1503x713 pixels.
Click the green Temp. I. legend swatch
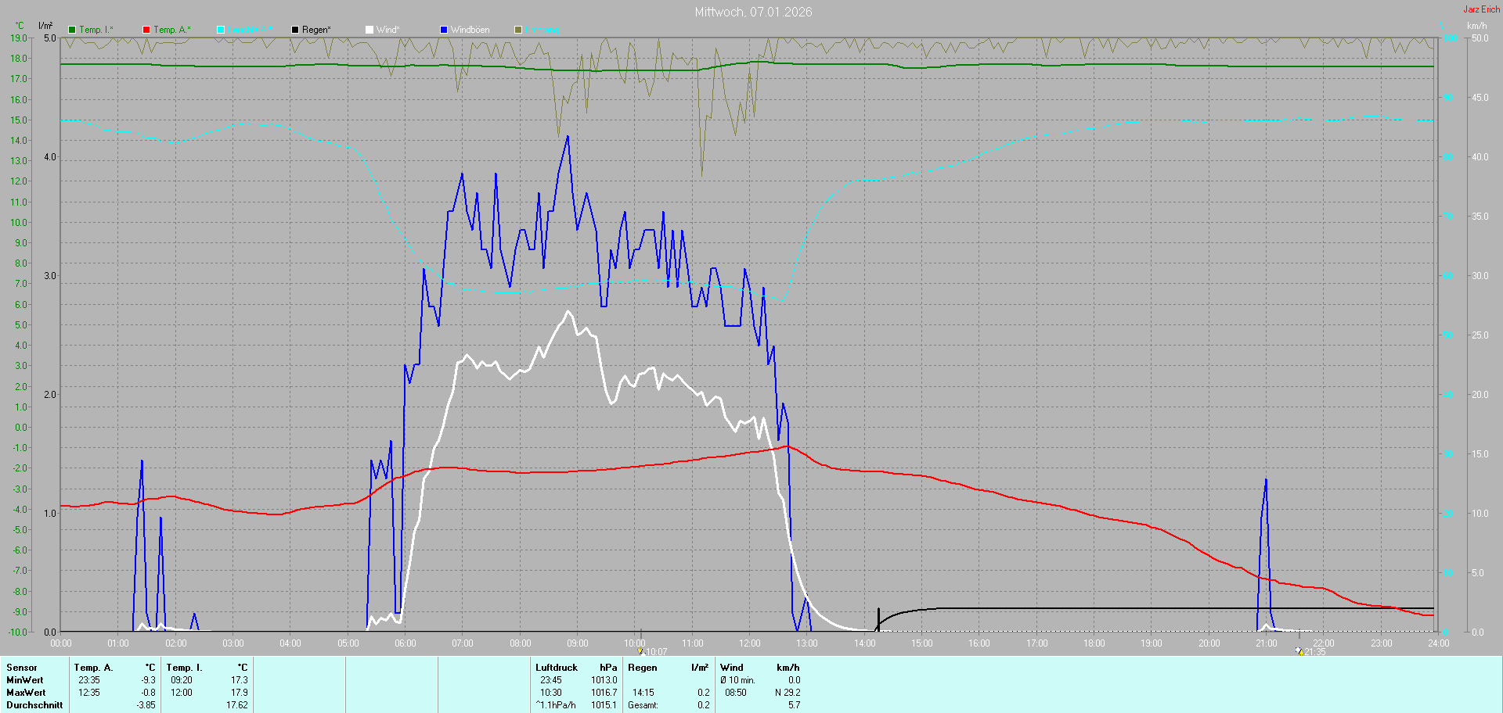pos(72,30)
